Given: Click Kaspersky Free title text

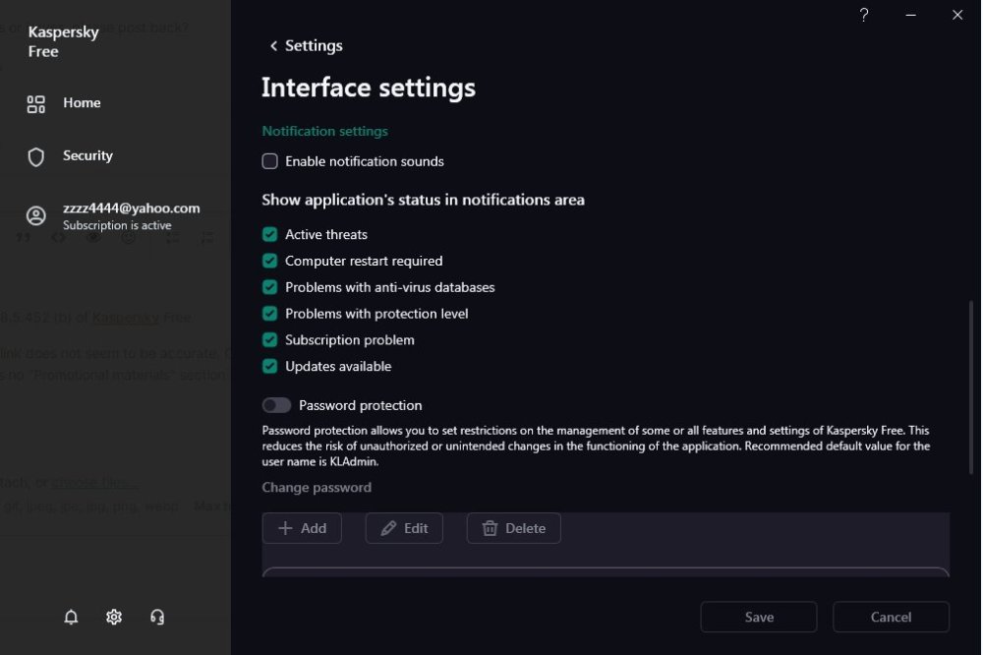Looking at the screenshot, I should pyautogui.click(x=63, y=41).
